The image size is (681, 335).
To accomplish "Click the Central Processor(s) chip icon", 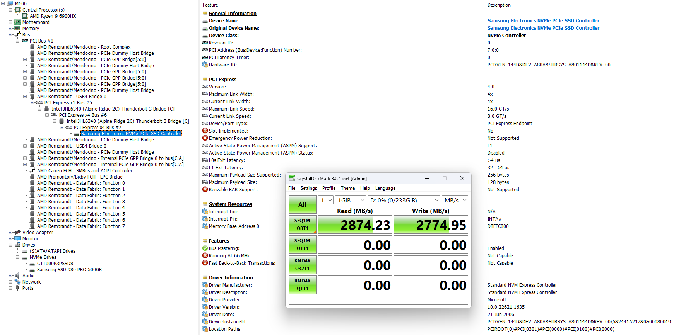I will coord(17,10).
